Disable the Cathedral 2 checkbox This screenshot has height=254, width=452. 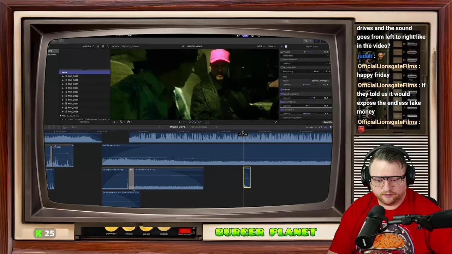pos(281,110)
